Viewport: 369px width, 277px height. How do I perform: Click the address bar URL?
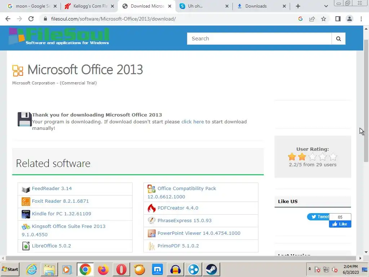pyautogui.click(x=114, y=19)
